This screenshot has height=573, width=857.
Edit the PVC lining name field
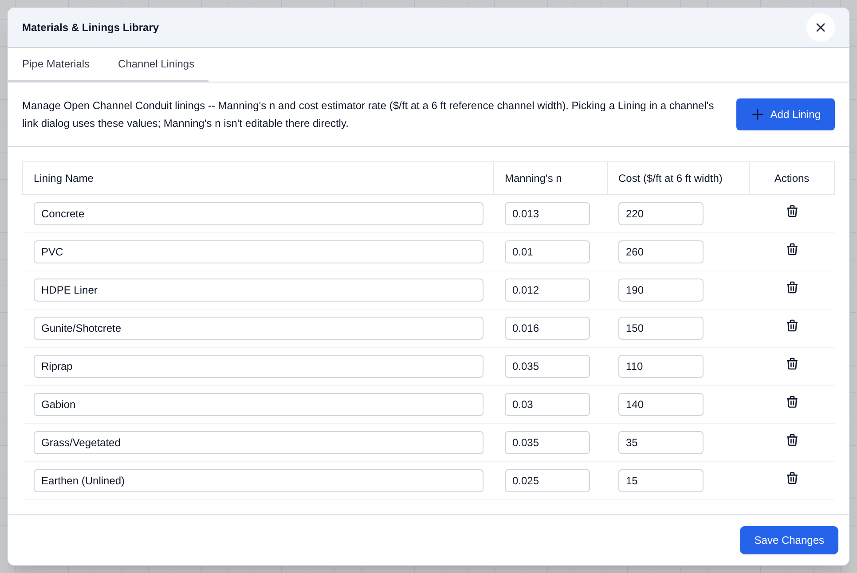[258, 252]
